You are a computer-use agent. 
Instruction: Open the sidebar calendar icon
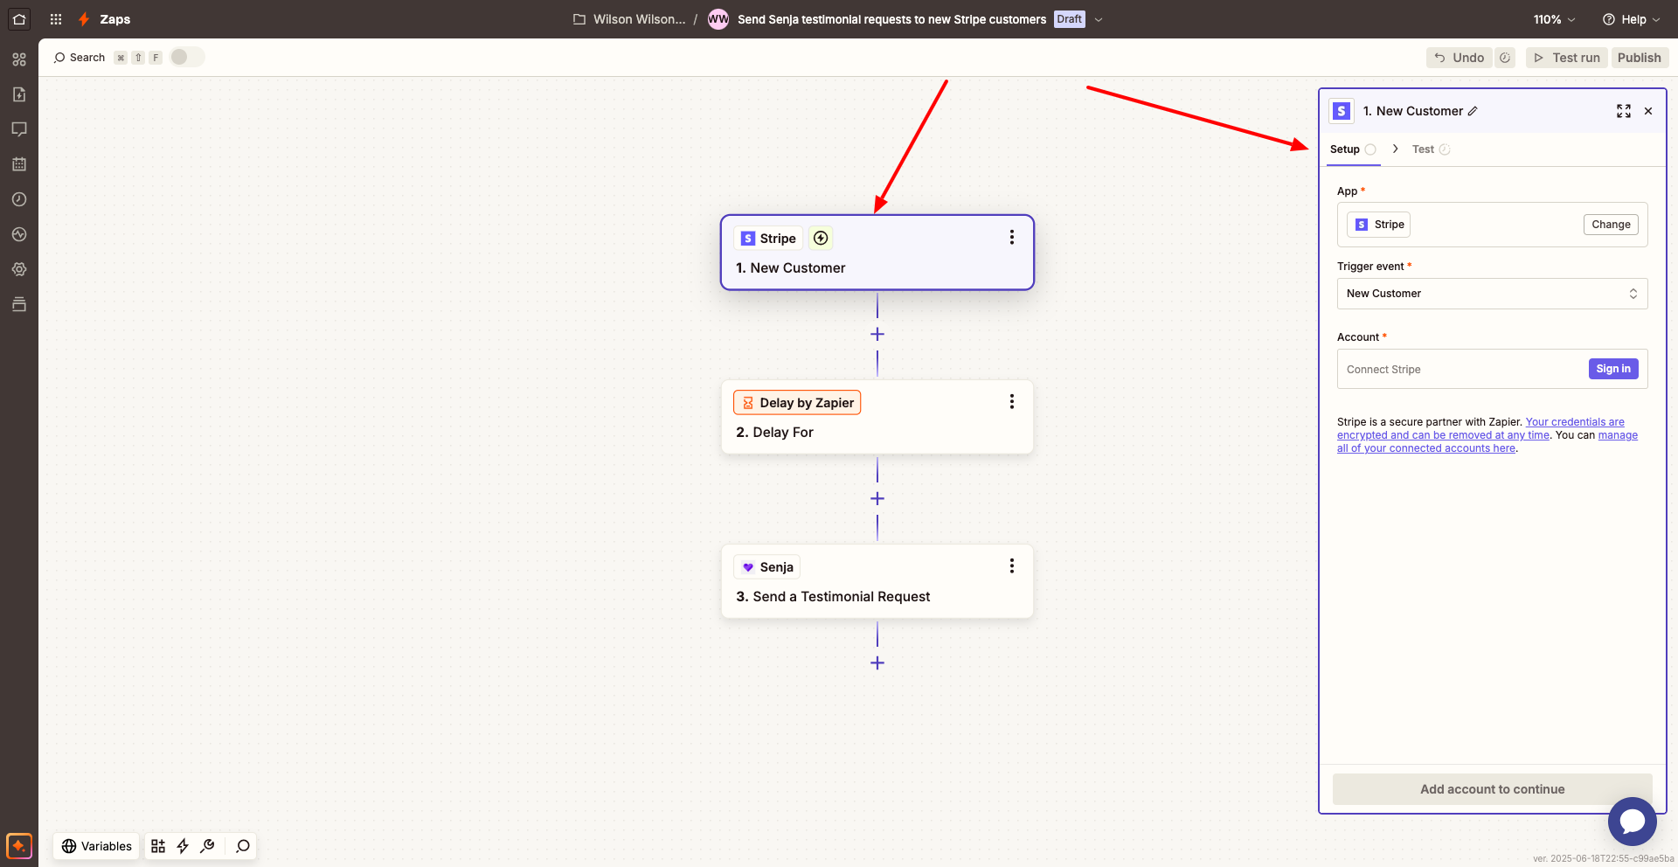click(19, 164)
